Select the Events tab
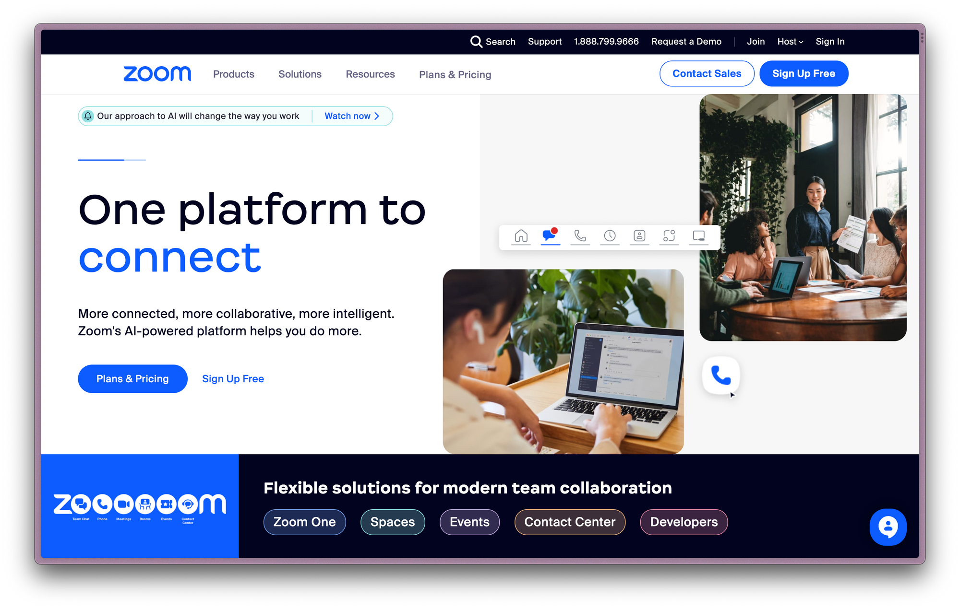Viewport: 960px width, 610px height. pyautogui.click(x=469, y=521)
